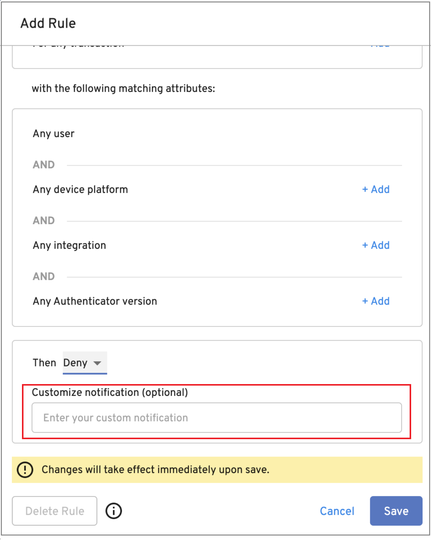431x540 pixels.
Task: Click the Any user attribute row
Action: tap(54, 134)
